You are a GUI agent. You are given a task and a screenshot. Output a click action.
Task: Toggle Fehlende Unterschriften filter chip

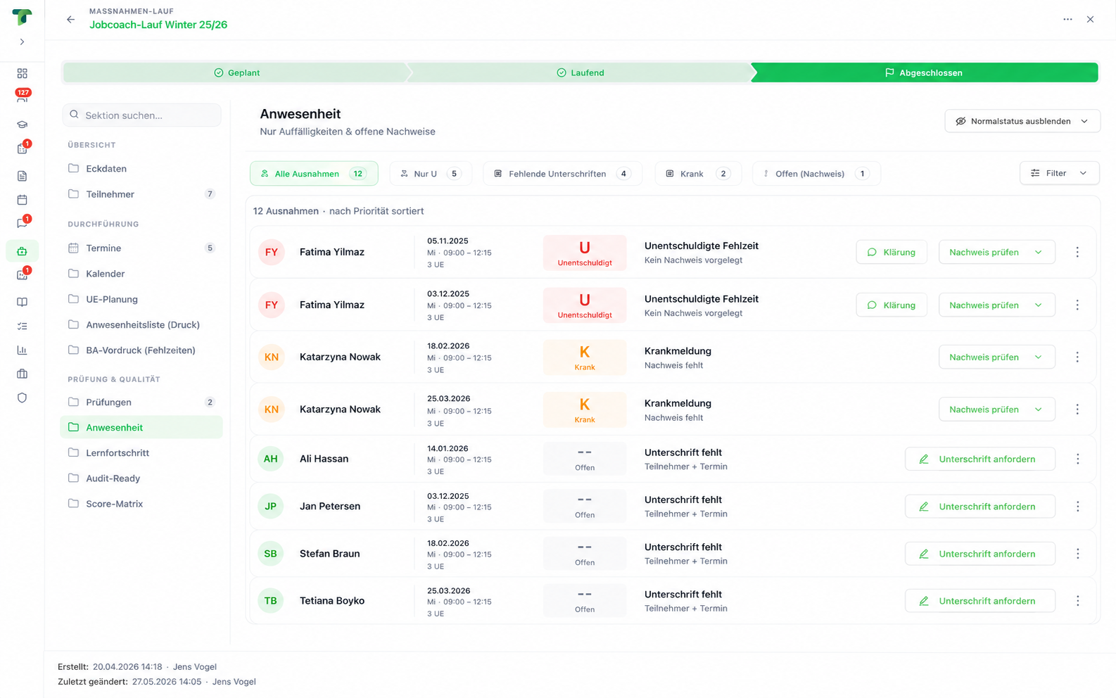(x=562, y=174)
